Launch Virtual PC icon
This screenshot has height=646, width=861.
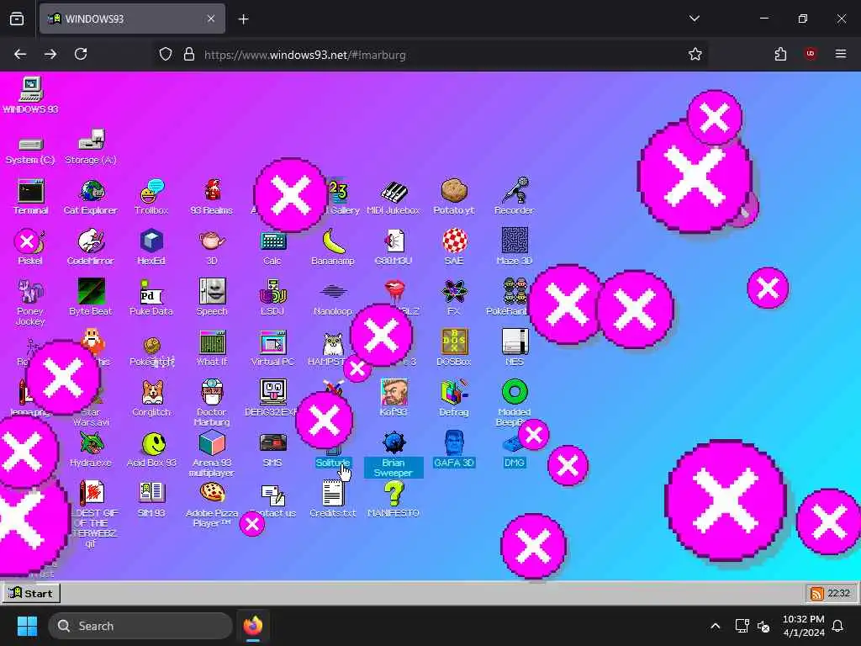(273, 342)
